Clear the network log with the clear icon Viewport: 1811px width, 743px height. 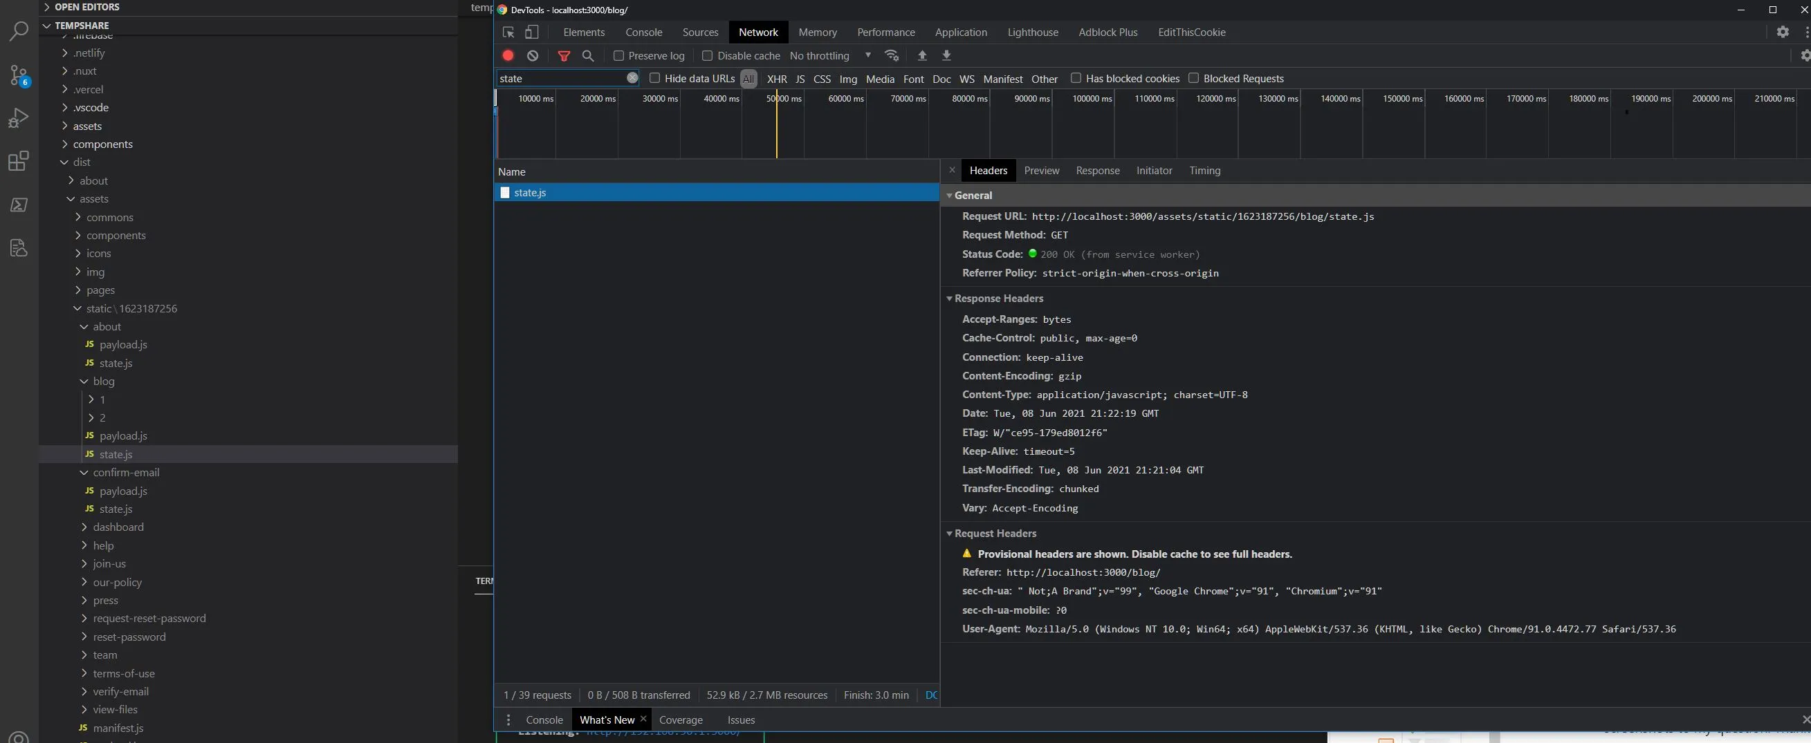(x=533, y=55)
